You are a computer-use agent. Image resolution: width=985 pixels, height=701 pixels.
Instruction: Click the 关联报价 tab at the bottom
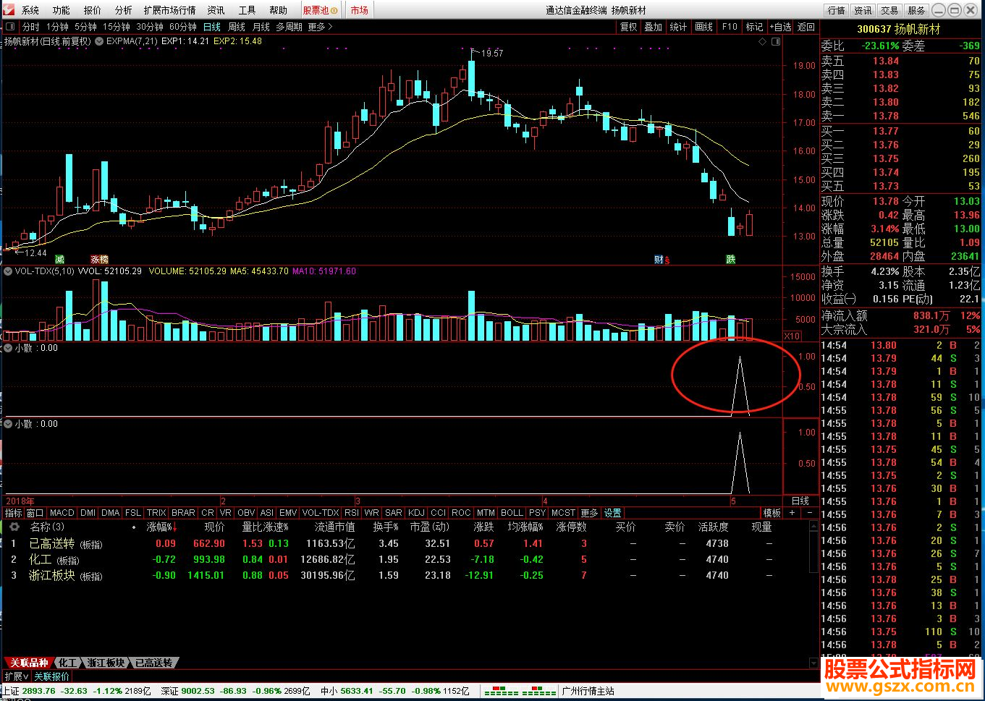pyautogui.click(x=52, y=676)
